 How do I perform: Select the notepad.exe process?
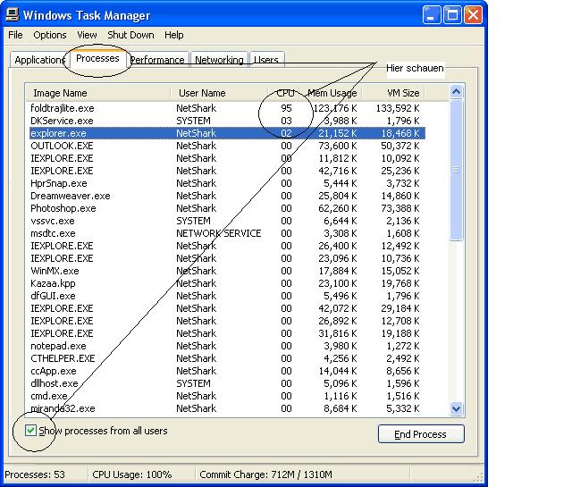(x=227, y=346)
